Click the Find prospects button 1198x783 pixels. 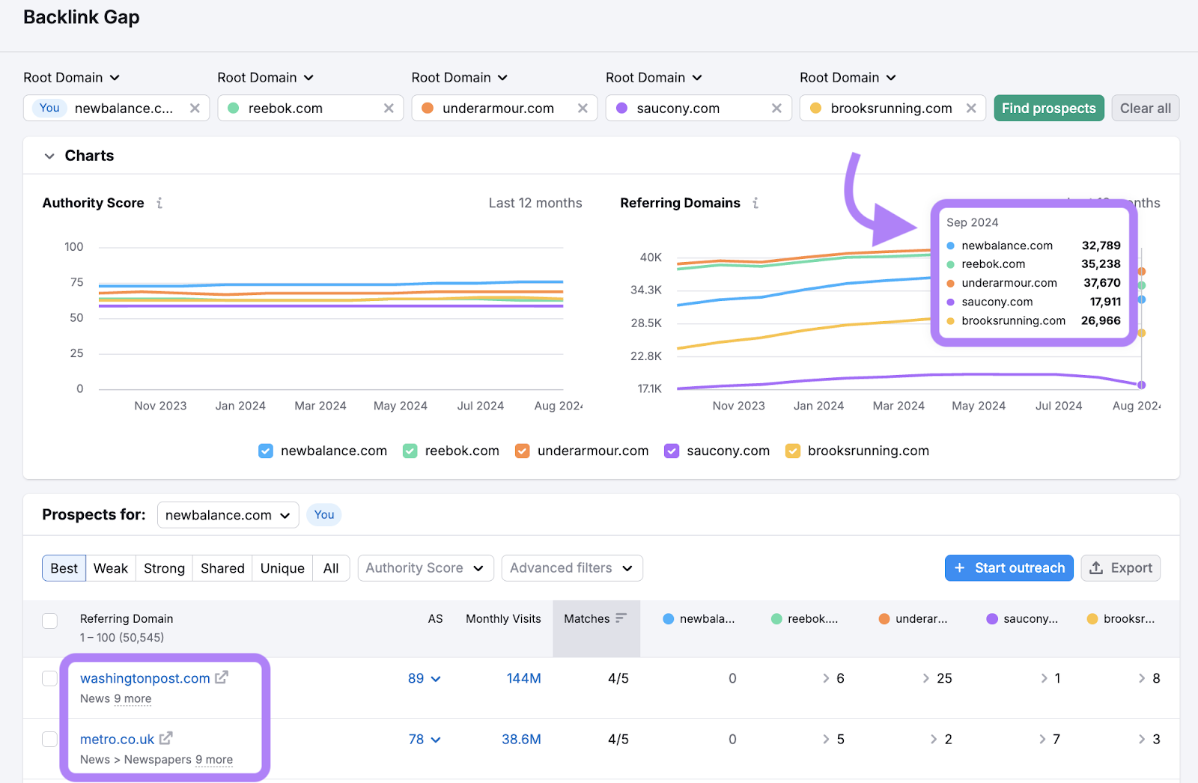1049,109
